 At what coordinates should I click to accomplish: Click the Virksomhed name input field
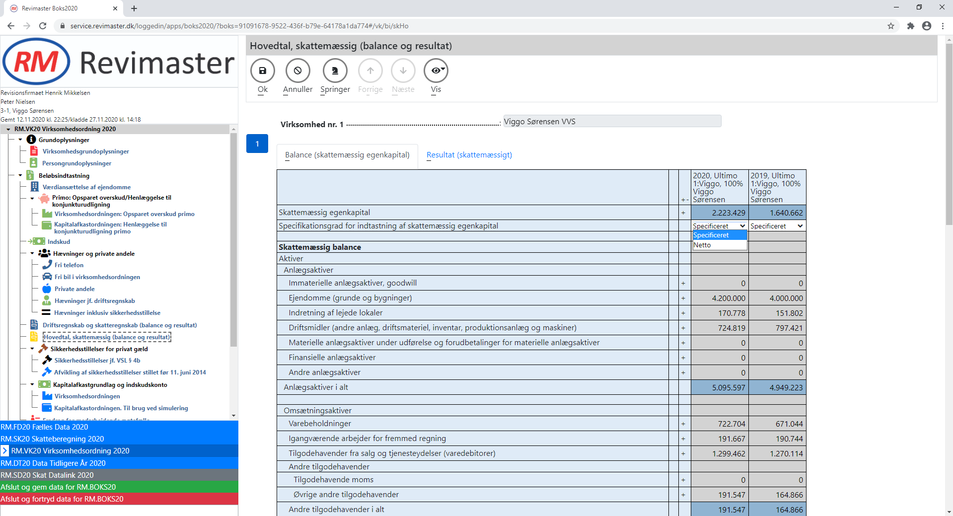612,121
